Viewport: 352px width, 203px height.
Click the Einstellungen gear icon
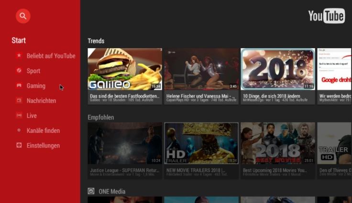tap(19, 145)
